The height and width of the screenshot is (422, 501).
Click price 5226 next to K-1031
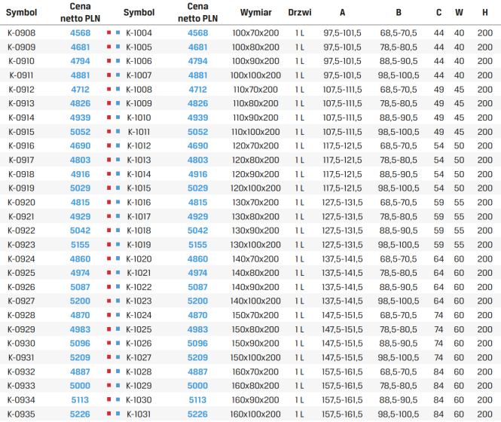pyautogui.click(x=197, y=414)
